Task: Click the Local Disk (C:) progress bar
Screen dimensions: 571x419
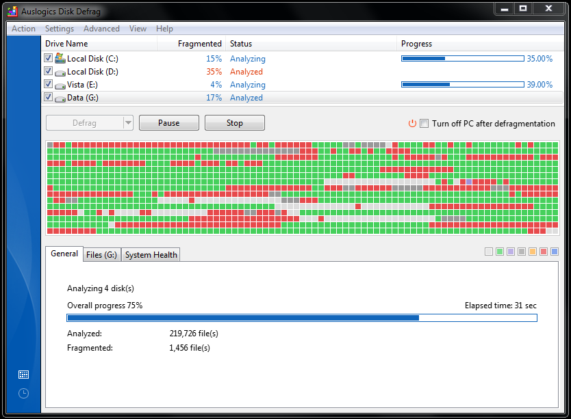Action: (x=463, y=59)
